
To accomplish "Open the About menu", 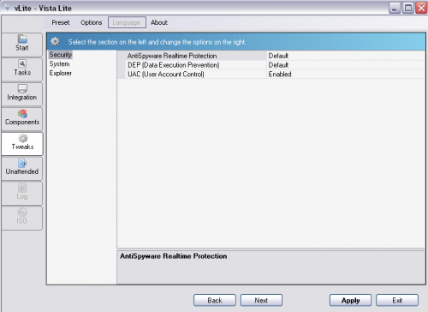I will tap(159, 22).
